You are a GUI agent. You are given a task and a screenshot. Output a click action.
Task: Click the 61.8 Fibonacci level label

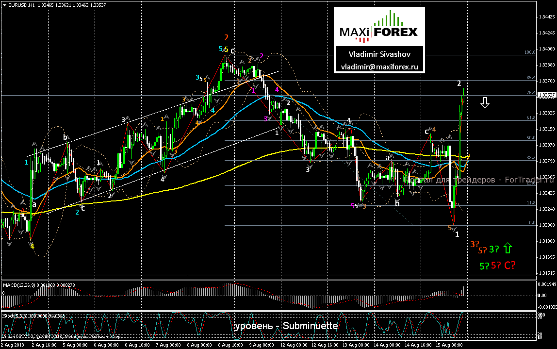pos(531,117)
